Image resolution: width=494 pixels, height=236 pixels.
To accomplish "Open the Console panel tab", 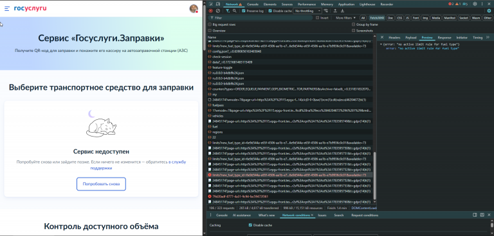I will 253,4.
